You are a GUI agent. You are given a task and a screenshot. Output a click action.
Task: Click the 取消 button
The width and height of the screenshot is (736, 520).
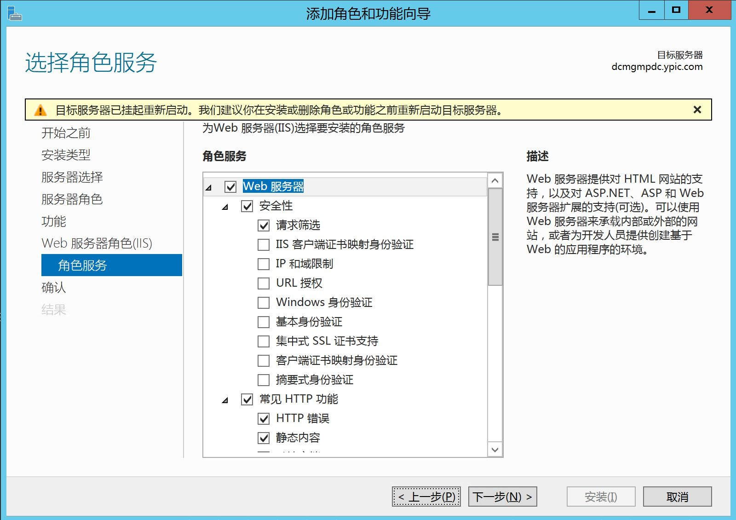(x=677, y=497)
